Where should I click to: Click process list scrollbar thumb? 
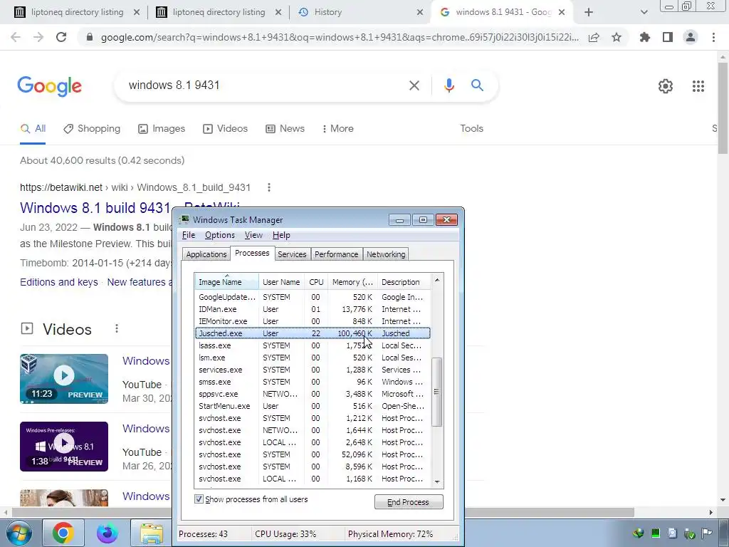pyautogui.click(x=436, y=392)
